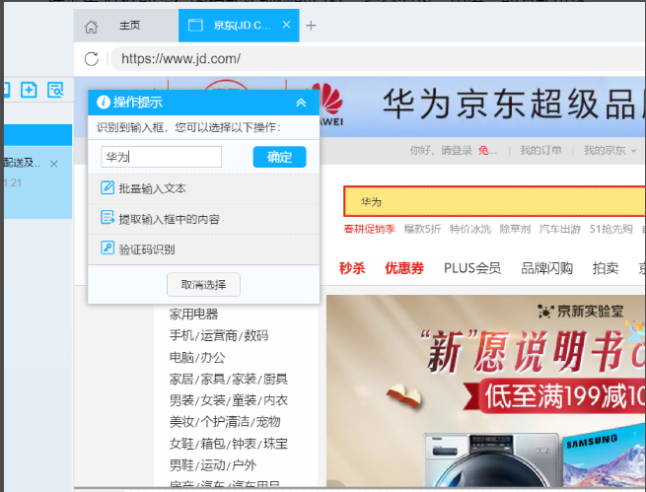
Task: Close the 京东 tab
Action: [286, 25]
